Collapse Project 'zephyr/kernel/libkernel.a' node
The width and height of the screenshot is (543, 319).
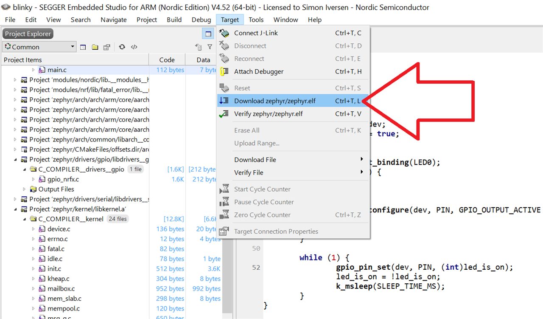coord(15,209)
